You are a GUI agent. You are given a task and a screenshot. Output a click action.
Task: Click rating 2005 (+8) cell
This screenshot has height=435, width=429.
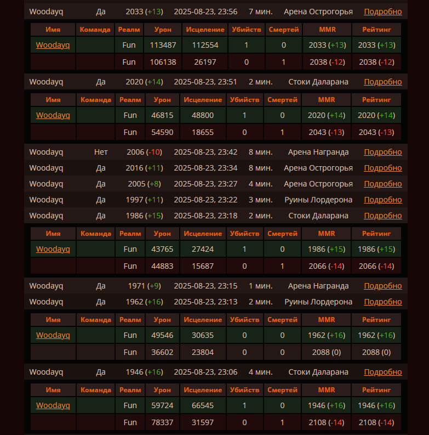[x=145, y=184]
